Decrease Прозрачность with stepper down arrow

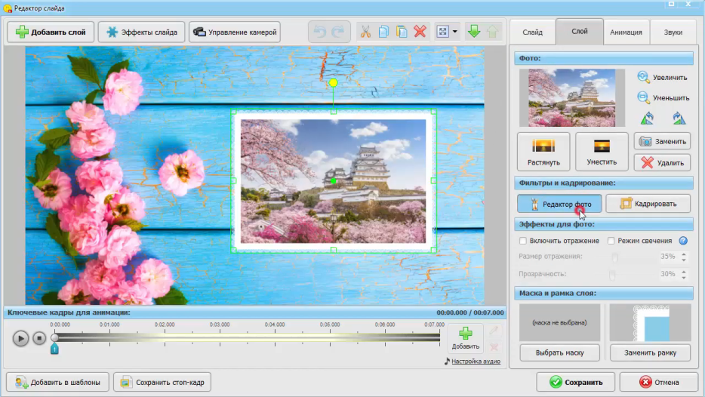[x=684, y=278]
